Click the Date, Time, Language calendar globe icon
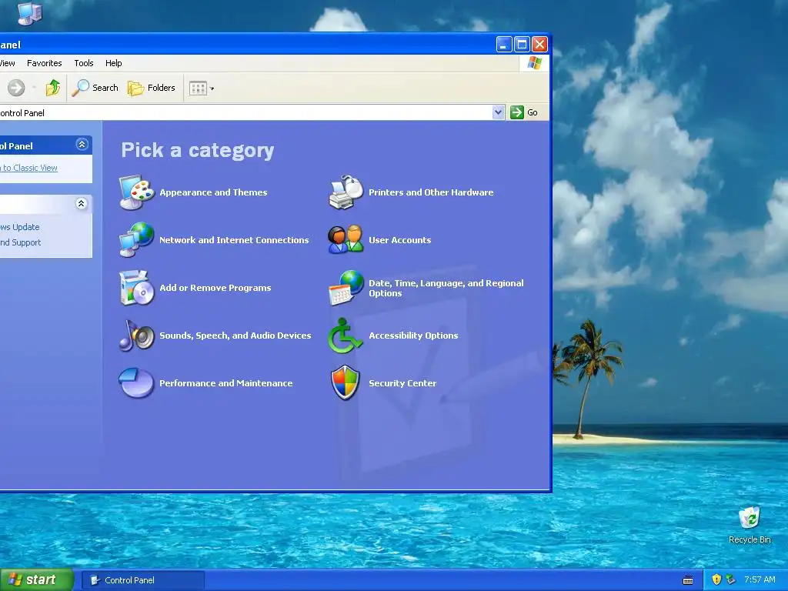 346,288
